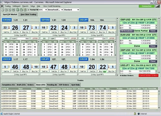Click the GBP/USD 23m amount field
This screenshot has height=116, width=161.
62,38
